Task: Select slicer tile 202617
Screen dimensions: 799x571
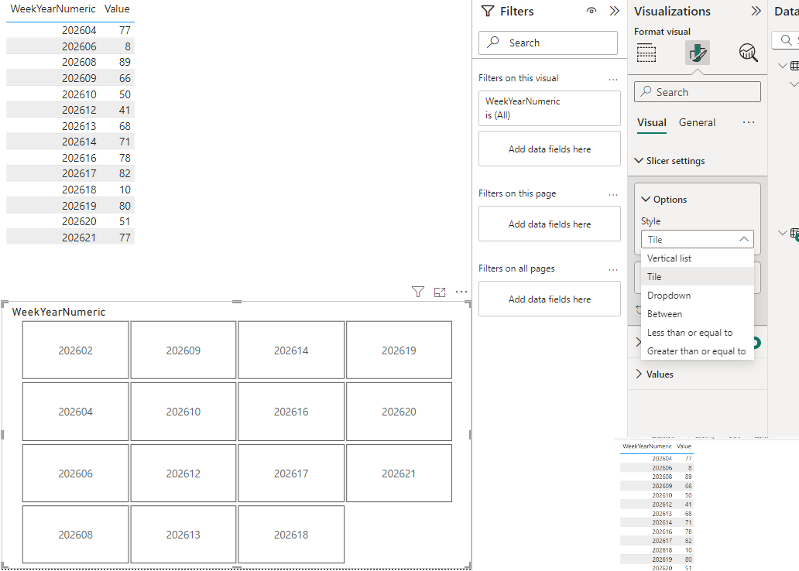Action: click(x=291, y=474)
